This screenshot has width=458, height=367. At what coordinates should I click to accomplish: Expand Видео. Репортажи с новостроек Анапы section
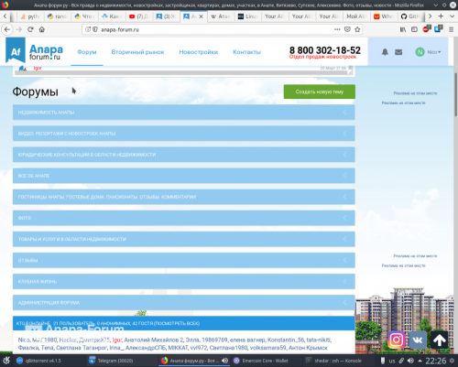click(x=184, y=134)
